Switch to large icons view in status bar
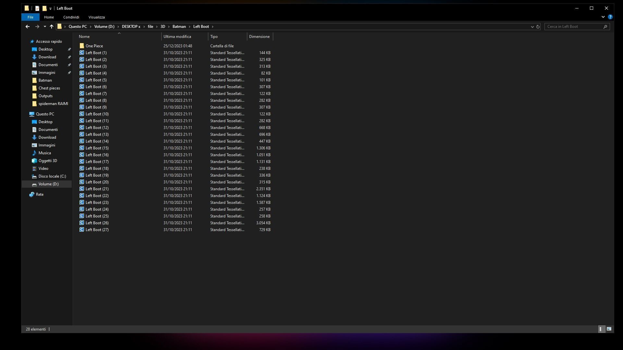Screen dimensions: 623x350 tap(609, 329)
